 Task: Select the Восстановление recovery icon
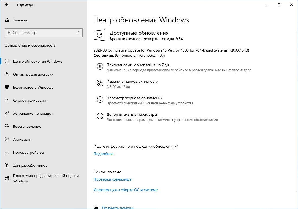point(7,126)
